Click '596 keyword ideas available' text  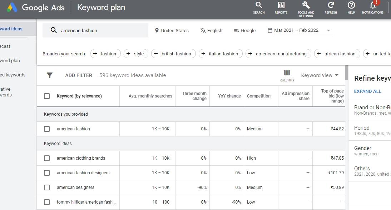[x=133, y=75]
